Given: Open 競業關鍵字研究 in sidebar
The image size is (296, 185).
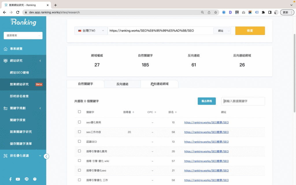Looking at the screenshot, I should [21, 132].
